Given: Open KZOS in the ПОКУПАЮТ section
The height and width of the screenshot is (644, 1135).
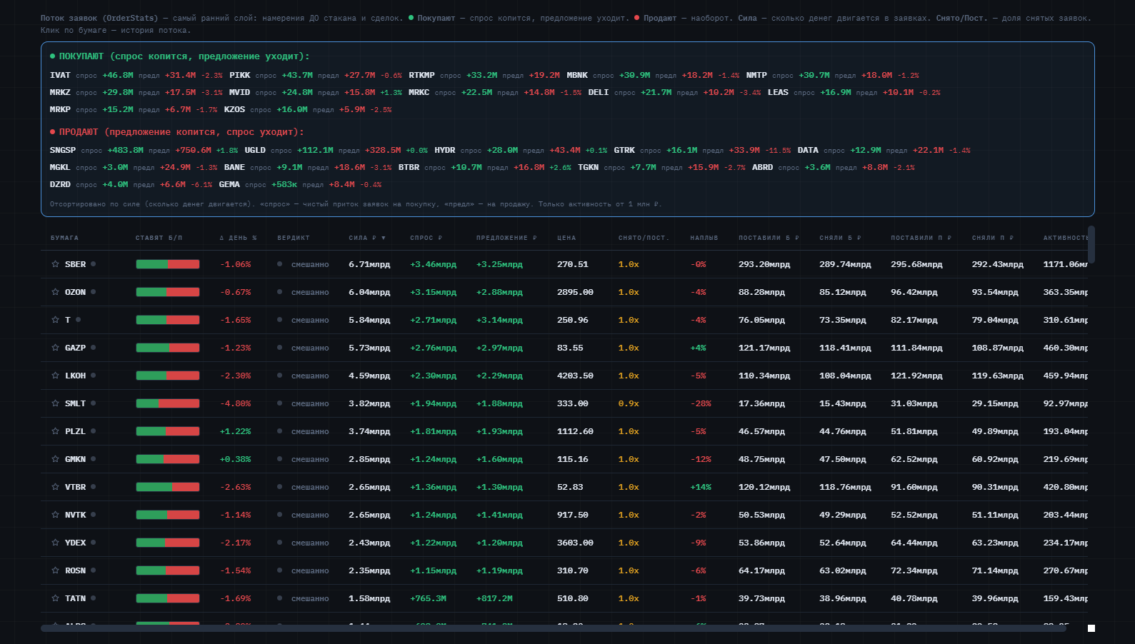Looking at the screenshot, I should point(234,109).
